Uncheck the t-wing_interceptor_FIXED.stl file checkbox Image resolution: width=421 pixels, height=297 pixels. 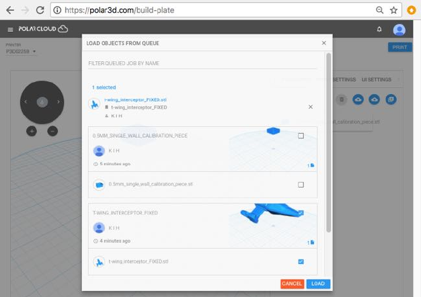[301, 261]
